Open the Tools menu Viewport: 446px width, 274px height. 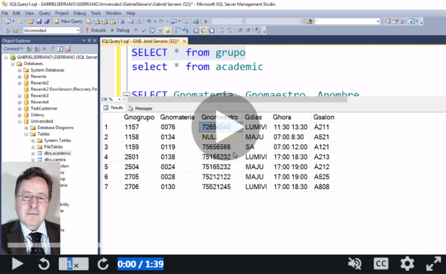click(96, 13)
